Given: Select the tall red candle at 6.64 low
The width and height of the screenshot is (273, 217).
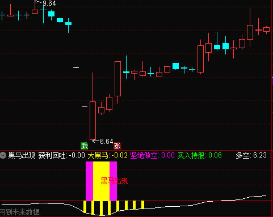Looking at the screenshot, I should pos(93,121).
